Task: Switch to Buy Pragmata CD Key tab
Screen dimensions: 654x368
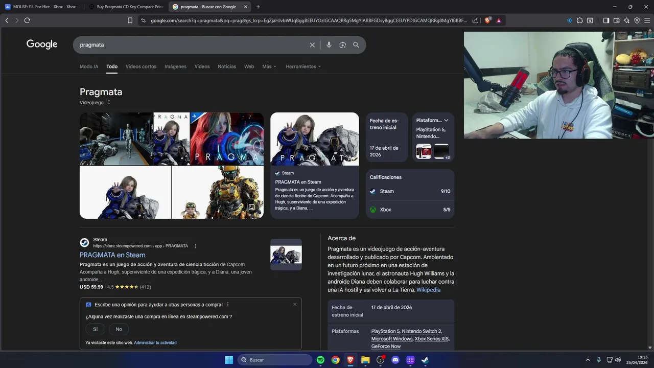Action: (126, 7)
